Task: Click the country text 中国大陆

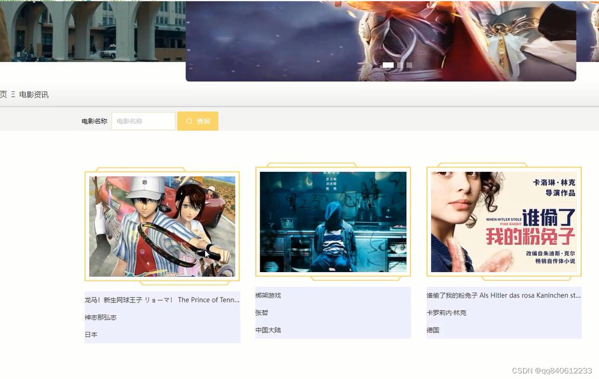Action: 268,330
